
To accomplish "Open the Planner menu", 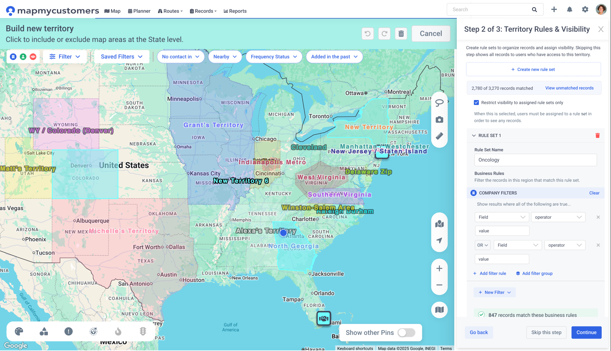I will coord(139,11).
